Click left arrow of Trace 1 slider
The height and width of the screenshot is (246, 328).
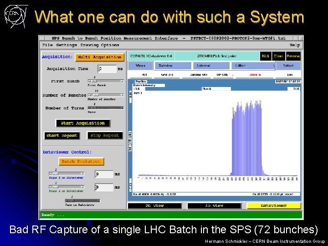[x=50, y=174]
